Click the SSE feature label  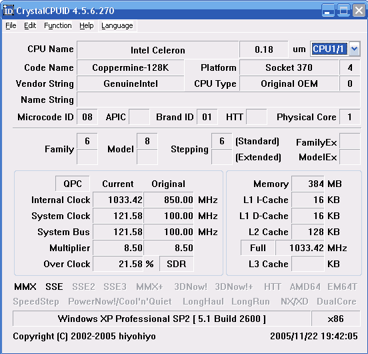(x=54, y=287)
